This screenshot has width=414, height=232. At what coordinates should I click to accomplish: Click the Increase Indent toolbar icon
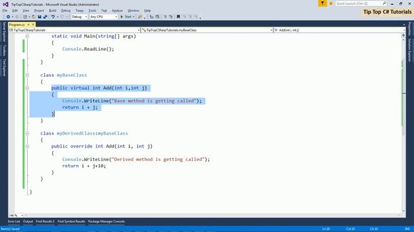point(158,17)
